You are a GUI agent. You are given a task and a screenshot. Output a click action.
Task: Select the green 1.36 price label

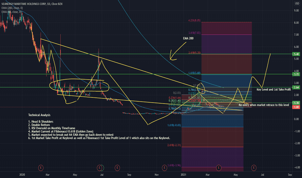(x=296, y=103)
